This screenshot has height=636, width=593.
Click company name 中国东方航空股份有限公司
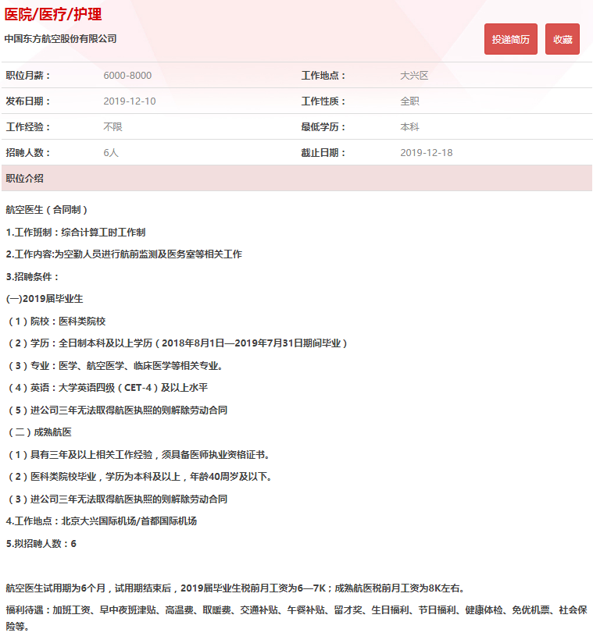(x=60, y=38)
